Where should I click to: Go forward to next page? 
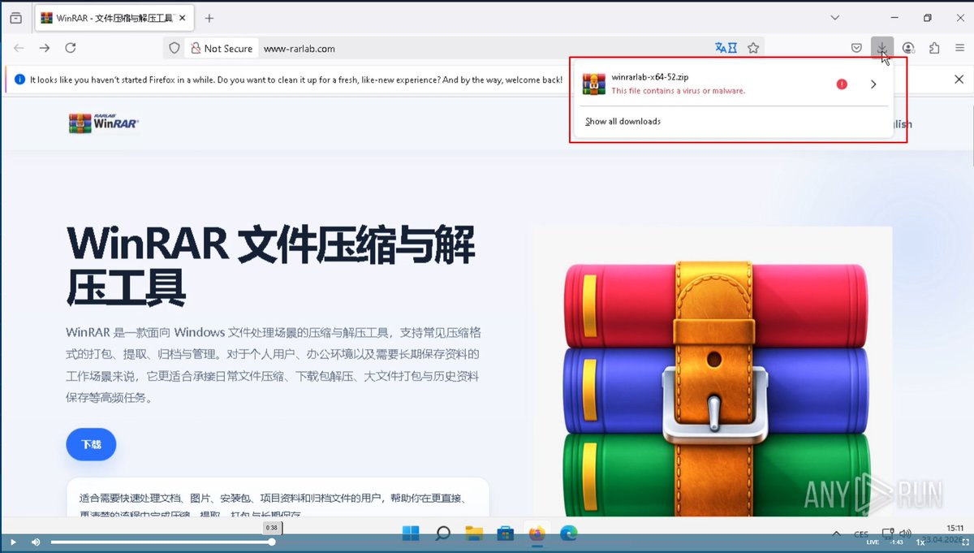pos(45,48)
